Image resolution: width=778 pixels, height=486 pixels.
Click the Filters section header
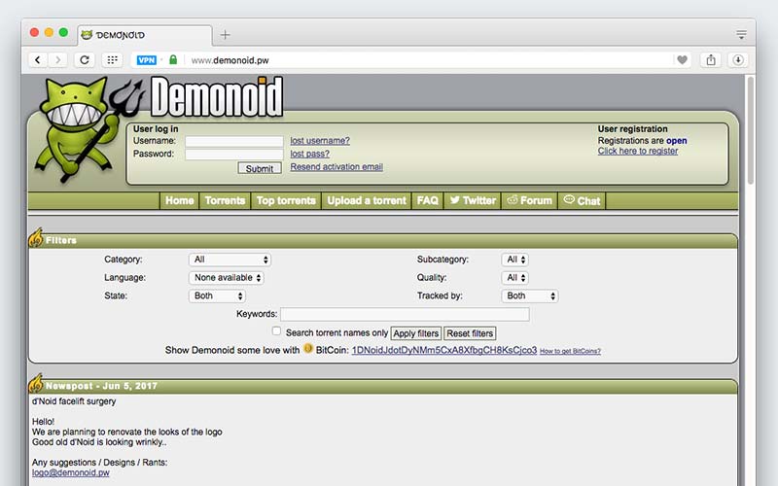pos(382,240)
